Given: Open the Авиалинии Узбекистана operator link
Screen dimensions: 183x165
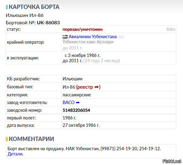Looking at the screenshot, I should (92, 37).
